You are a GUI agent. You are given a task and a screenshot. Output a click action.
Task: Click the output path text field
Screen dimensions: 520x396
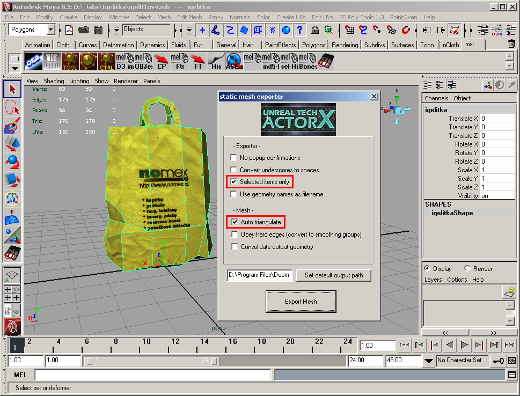click(260, 275)
